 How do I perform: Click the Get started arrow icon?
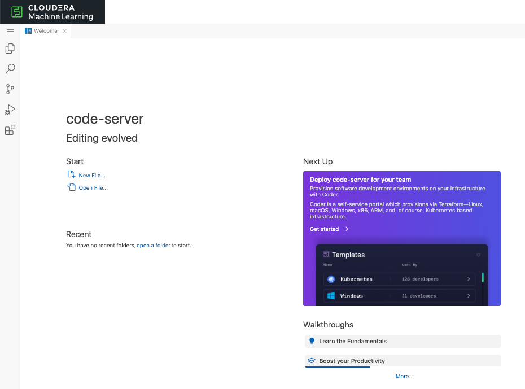346,229
